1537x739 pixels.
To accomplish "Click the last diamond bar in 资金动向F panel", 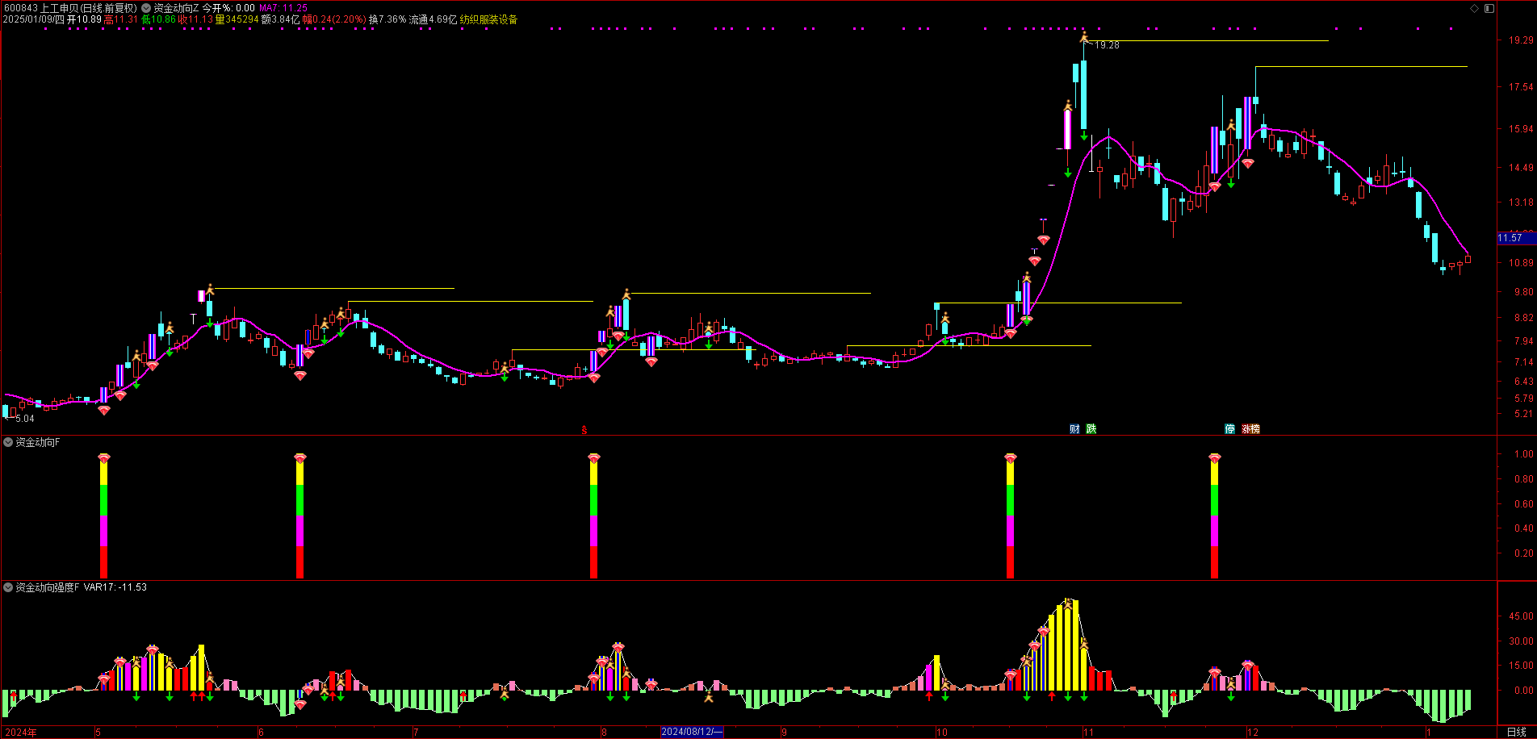I will (1214, 516).
